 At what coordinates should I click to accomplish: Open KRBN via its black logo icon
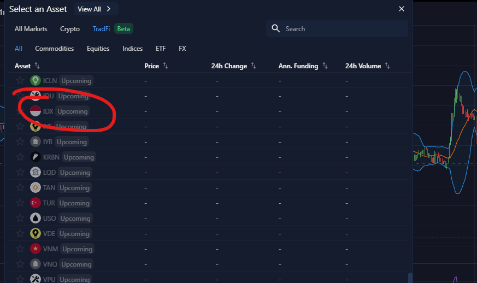(x=36, y=157)
